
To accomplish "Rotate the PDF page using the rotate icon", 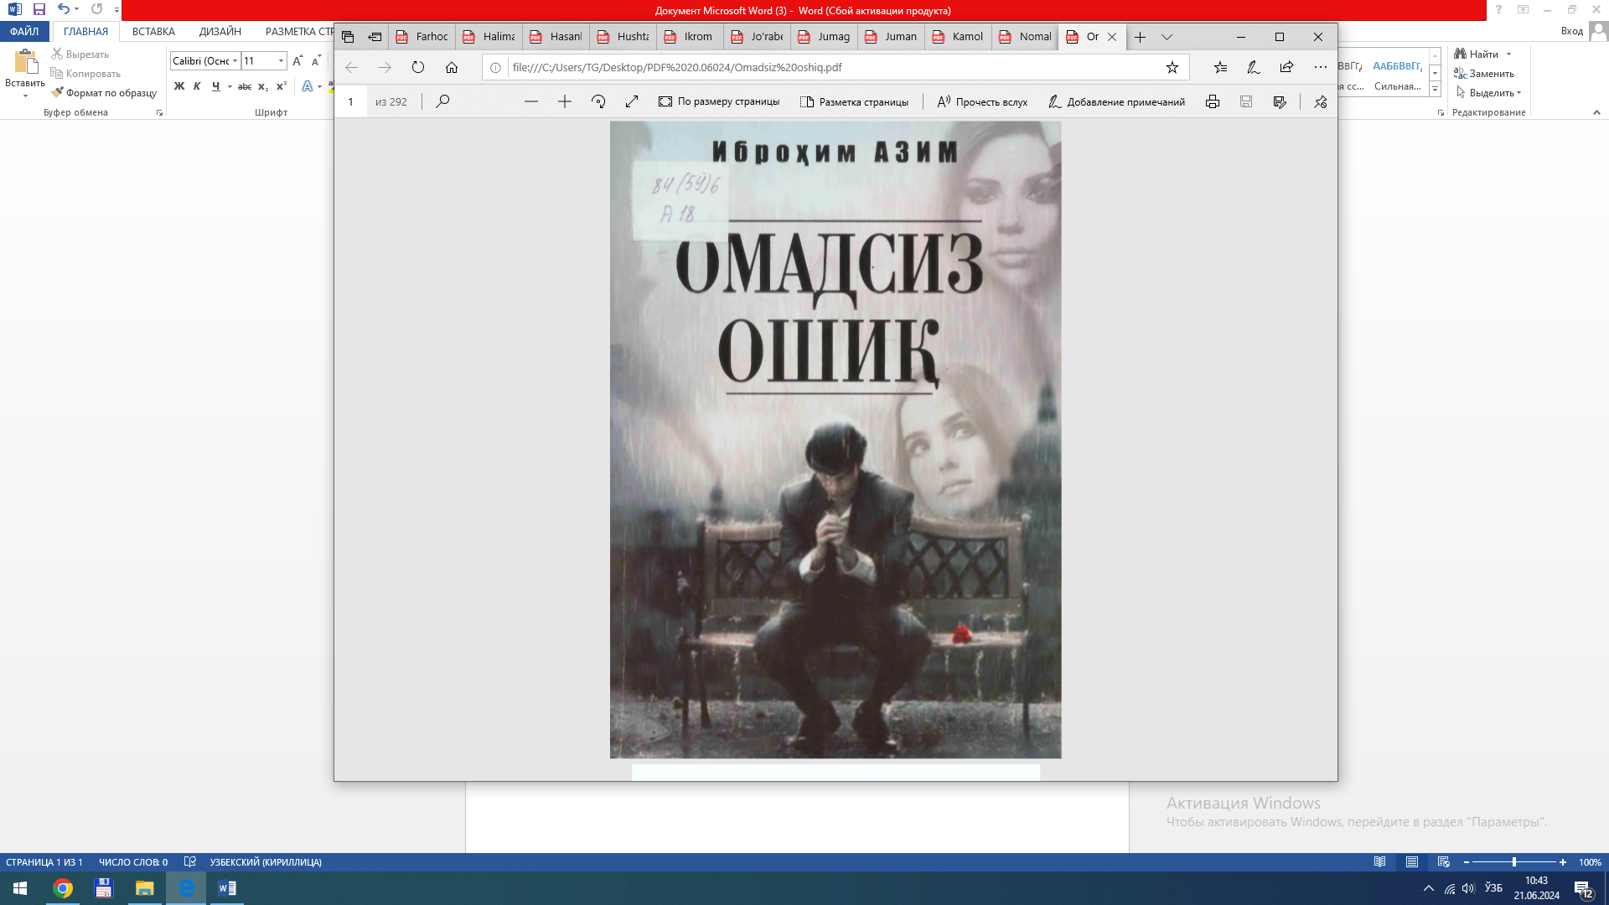I will 598,101.
